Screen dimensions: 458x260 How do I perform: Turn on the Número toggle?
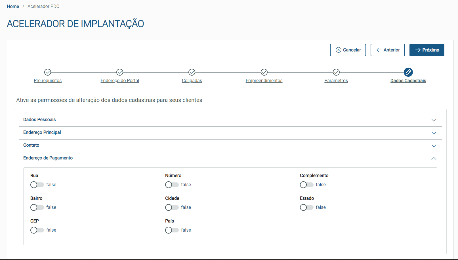coord(172,185)
